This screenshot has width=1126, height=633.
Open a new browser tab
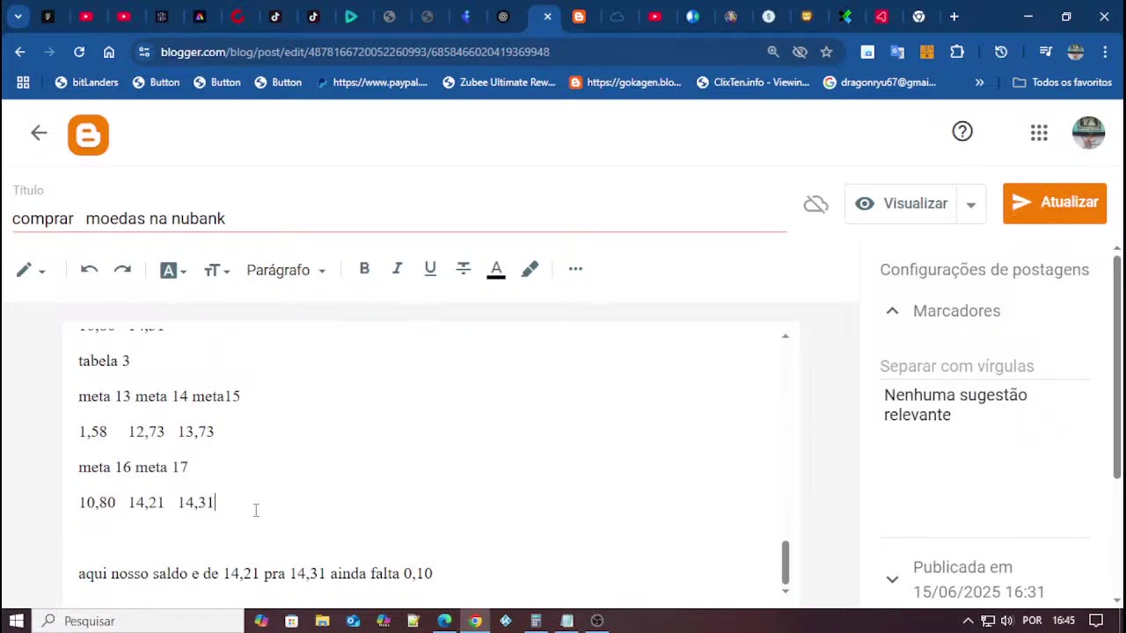point(954,17)
